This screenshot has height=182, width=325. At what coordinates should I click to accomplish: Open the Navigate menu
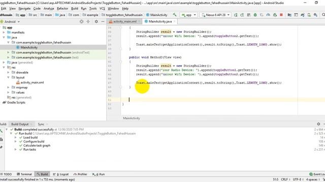point(24,9)
